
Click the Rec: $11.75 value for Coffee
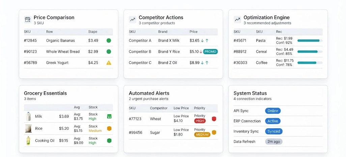[x=285, y=60]
